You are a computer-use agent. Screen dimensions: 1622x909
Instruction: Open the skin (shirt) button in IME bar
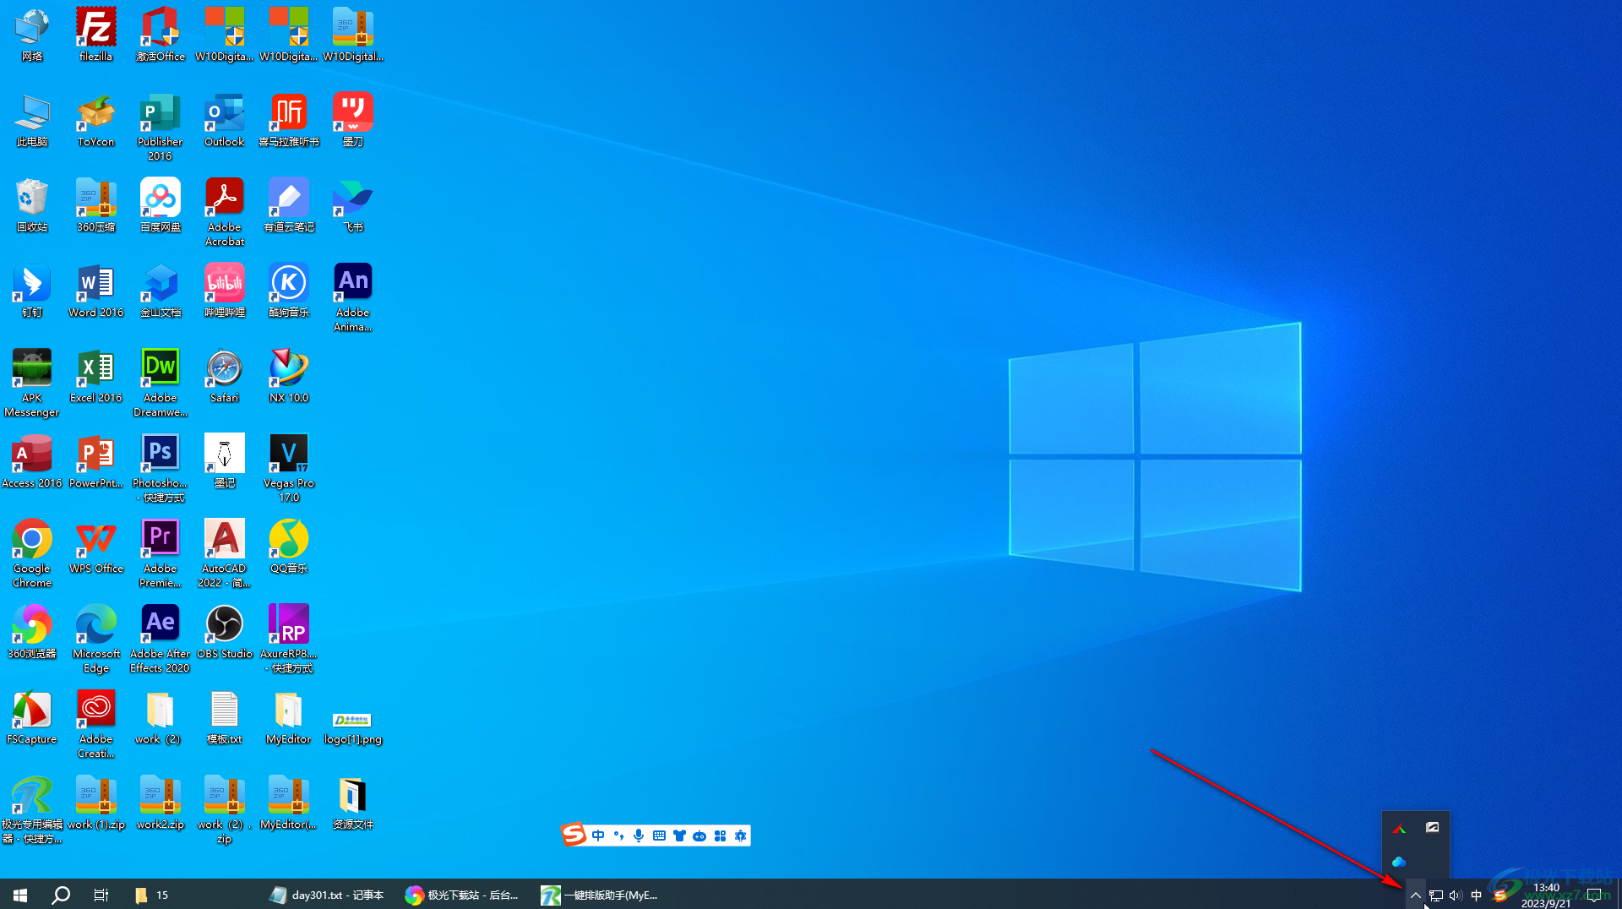pos(679,836)
